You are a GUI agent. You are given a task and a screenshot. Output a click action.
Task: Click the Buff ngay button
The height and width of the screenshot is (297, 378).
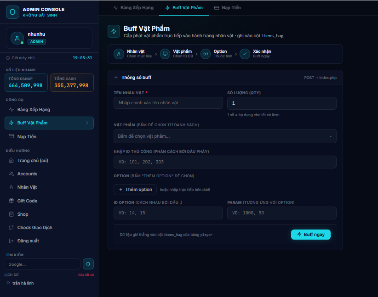point(311,235)
